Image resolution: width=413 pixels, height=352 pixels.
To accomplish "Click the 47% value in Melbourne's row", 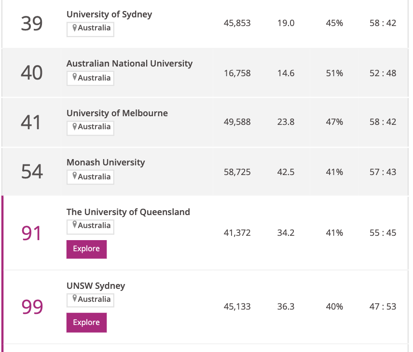I will pyautogui.click(x=334, y=122).
